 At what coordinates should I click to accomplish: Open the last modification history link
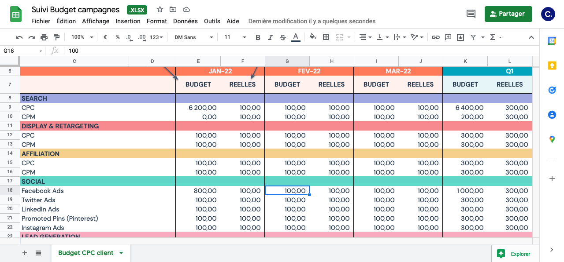click(312, 21)
